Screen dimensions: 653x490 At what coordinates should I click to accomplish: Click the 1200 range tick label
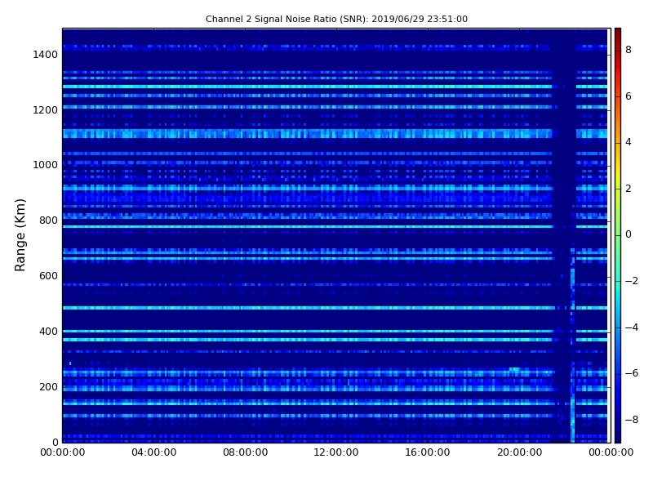click(x=46, y=110)
